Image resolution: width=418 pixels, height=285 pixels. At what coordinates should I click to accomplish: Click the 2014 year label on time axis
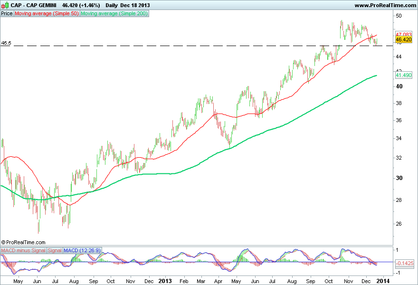pyautogui.click(x=383, y=281)
